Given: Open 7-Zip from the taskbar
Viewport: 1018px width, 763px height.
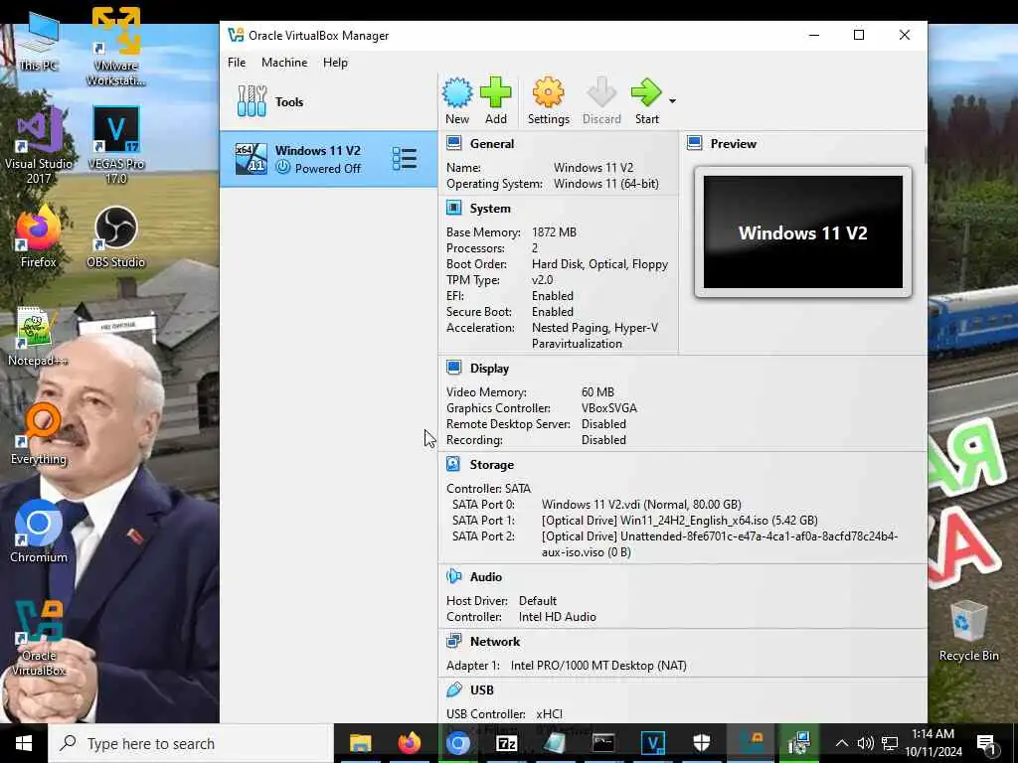Looking at the screenshot, I should point(506,743).
